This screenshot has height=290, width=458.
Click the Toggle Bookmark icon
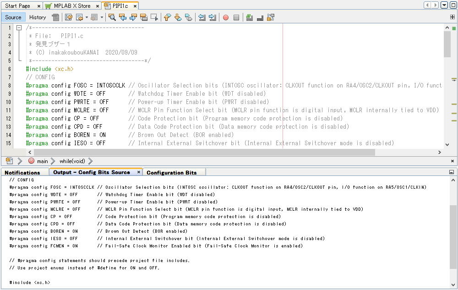(189, 17)
